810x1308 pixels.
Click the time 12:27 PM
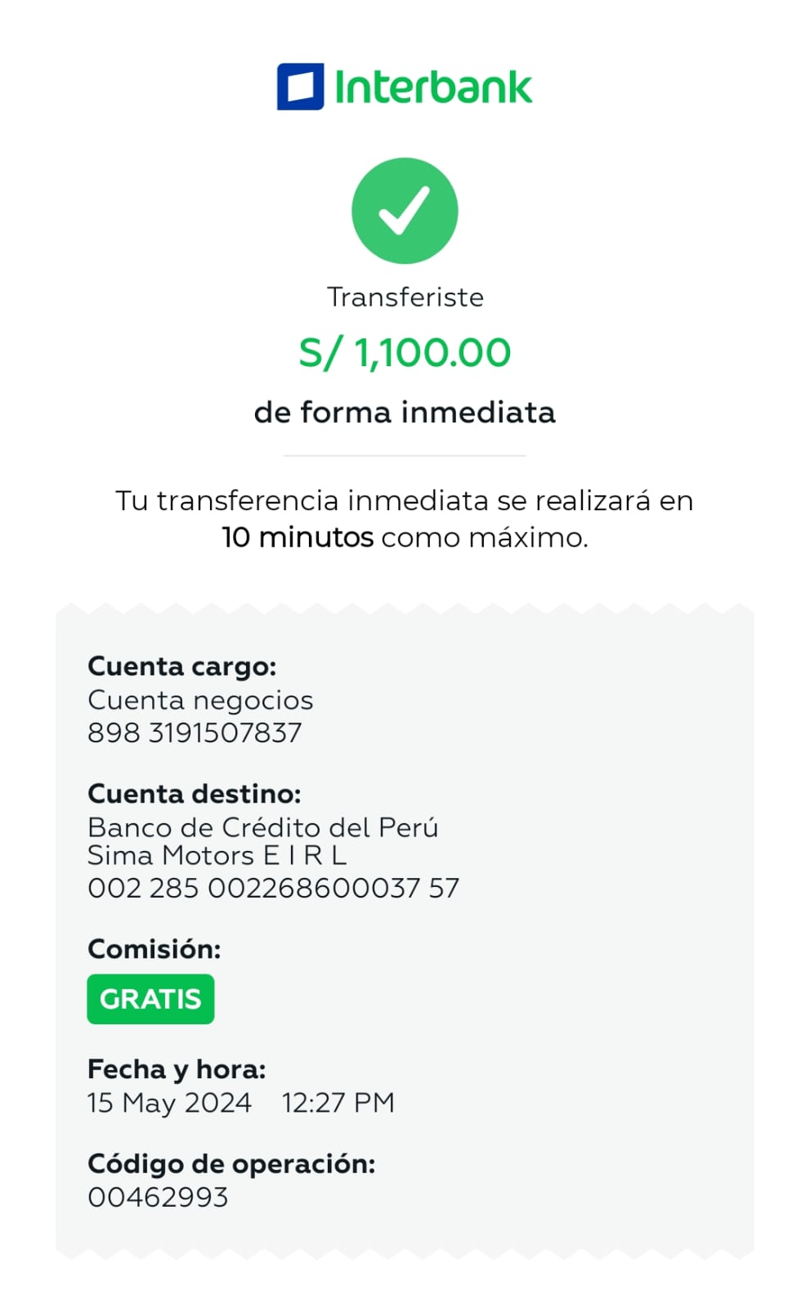338,1103
